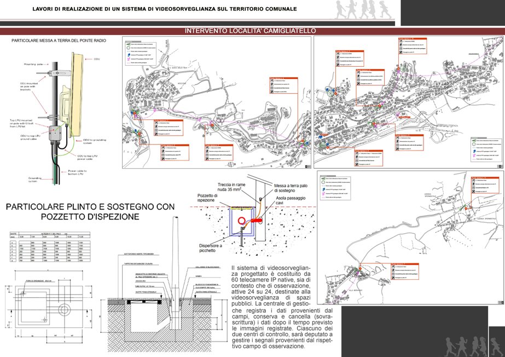505x357 pixels.
Task: Click the small icon pair in the first map's corner
Action: 308,166
